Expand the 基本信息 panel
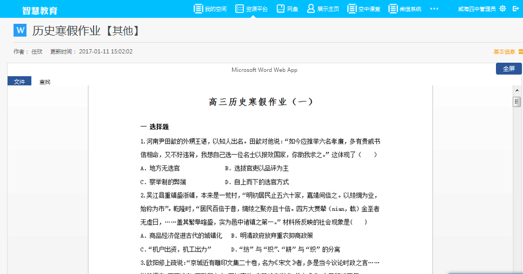The width and height of the screenshot is (523, 274). 508,52
